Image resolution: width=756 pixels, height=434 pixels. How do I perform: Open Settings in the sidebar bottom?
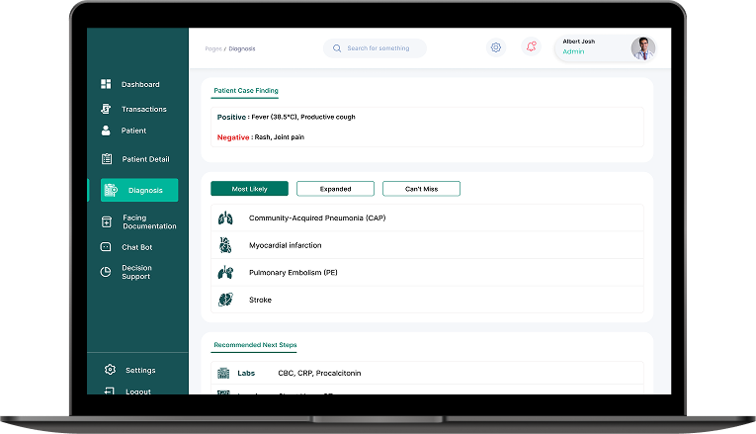139,370
